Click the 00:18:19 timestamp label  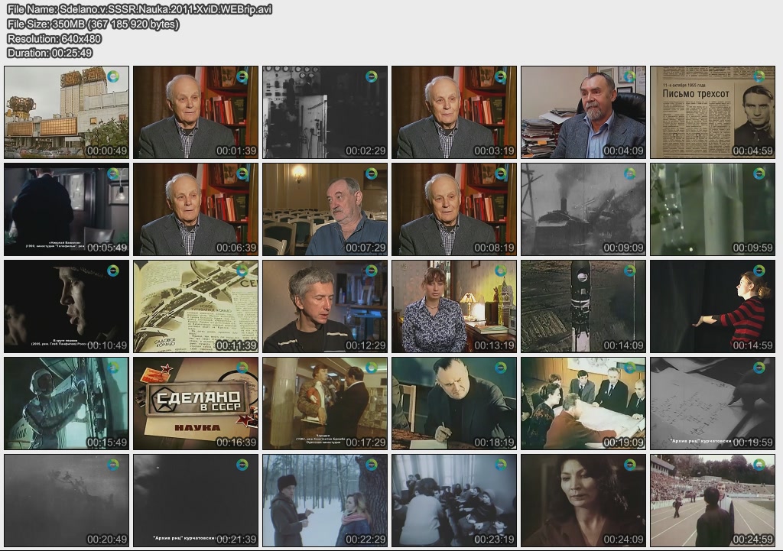tap(494, 442)
